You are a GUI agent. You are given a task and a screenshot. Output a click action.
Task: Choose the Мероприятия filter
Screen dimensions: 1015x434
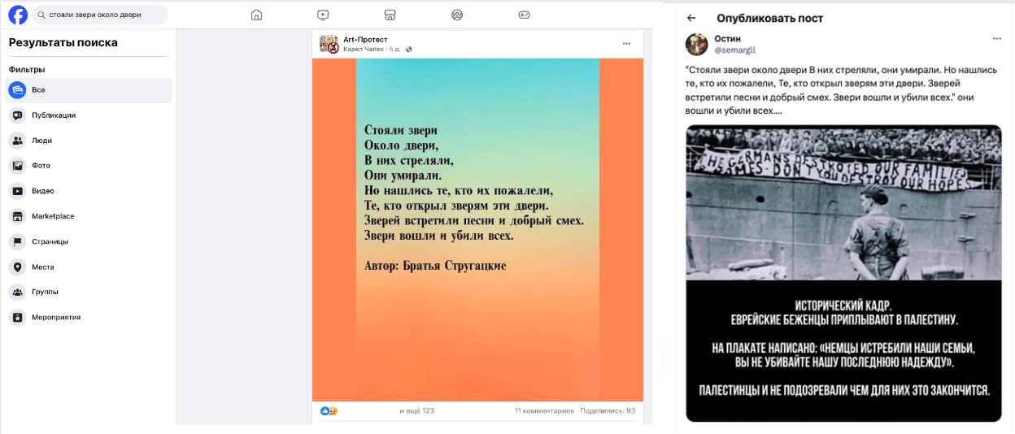[89, 317]
